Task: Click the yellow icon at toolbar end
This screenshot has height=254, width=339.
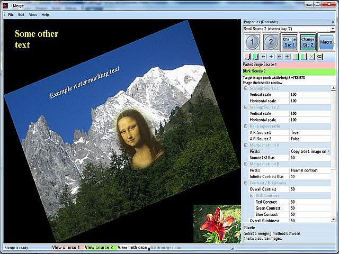Action: pyautogui.click(x=319, y=56)
